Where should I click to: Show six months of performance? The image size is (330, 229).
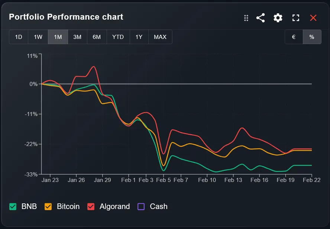(97, 37)
